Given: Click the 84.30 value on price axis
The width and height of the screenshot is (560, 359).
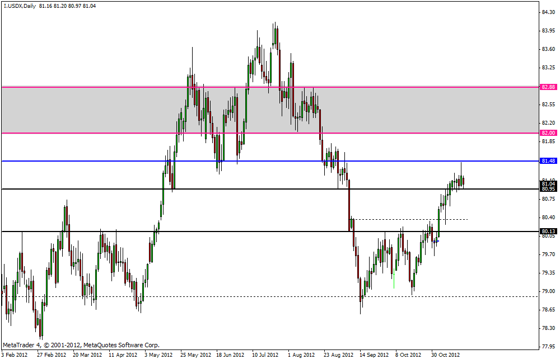Looking at the screenshot, I should click(548, 12).
